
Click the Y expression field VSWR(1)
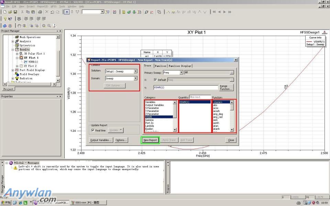[x=186, y=88]
